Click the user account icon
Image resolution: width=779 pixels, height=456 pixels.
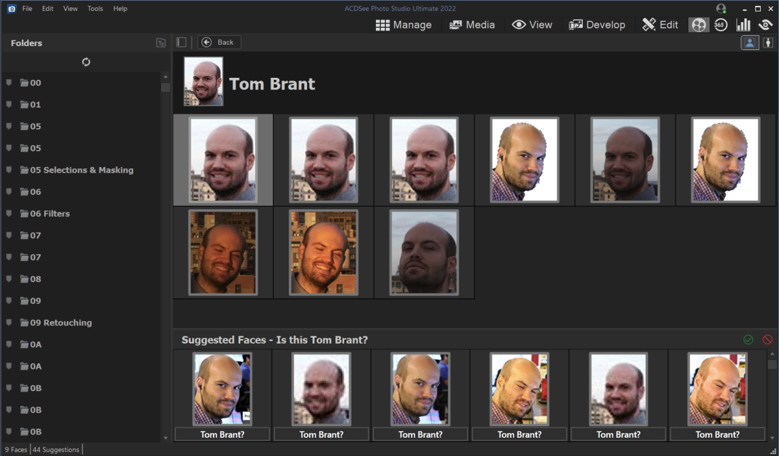coord(721,9)
